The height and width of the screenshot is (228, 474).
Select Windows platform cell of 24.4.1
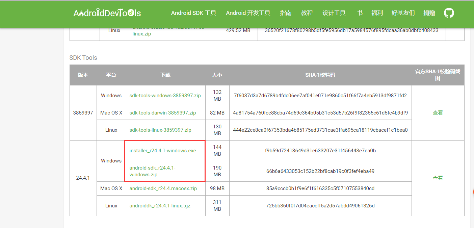[111, 161]
